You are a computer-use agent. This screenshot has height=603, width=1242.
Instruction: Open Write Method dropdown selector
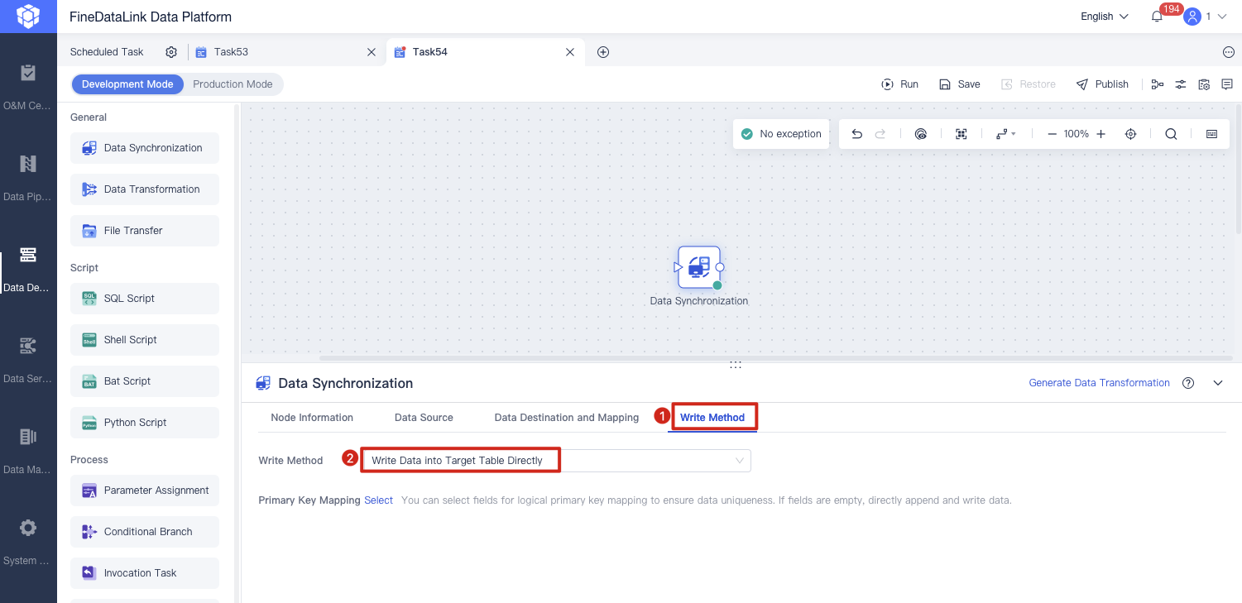[x=556, y=461]
